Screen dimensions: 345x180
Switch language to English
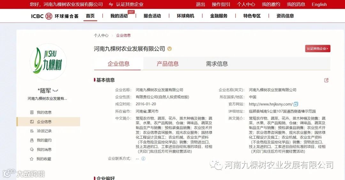[319, 4]
